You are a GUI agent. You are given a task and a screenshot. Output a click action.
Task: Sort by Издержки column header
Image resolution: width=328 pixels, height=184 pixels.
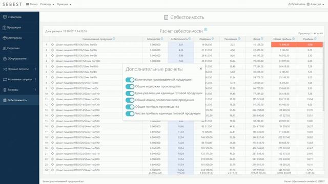(x=205, y=39)
